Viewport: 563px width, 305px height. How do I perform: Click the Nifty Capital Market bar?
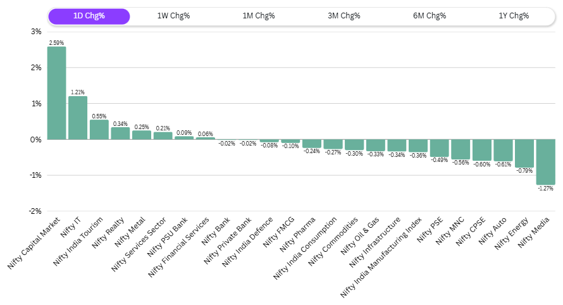tap(56, 93)
